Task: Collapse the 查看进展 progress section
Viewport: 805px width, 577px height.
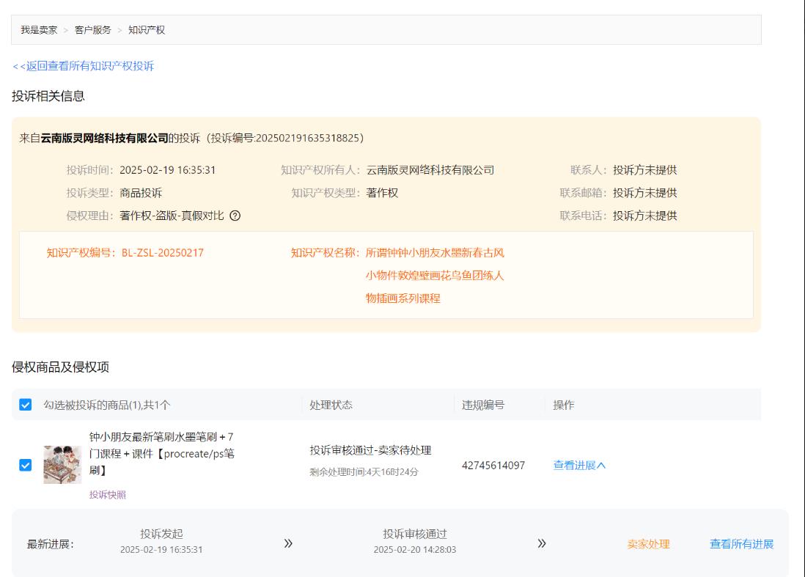Action: (x=579, y=466)
